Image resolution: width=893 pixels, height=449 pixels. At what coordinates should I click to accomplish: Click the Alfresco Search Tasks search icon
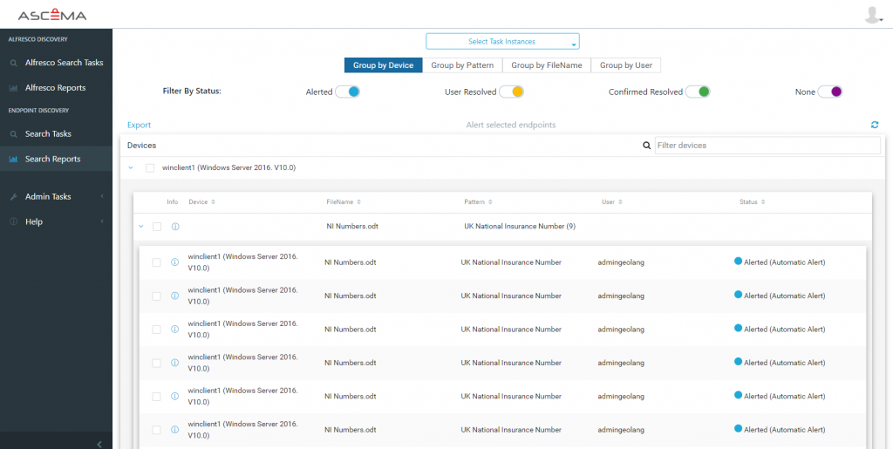point(14,63)
